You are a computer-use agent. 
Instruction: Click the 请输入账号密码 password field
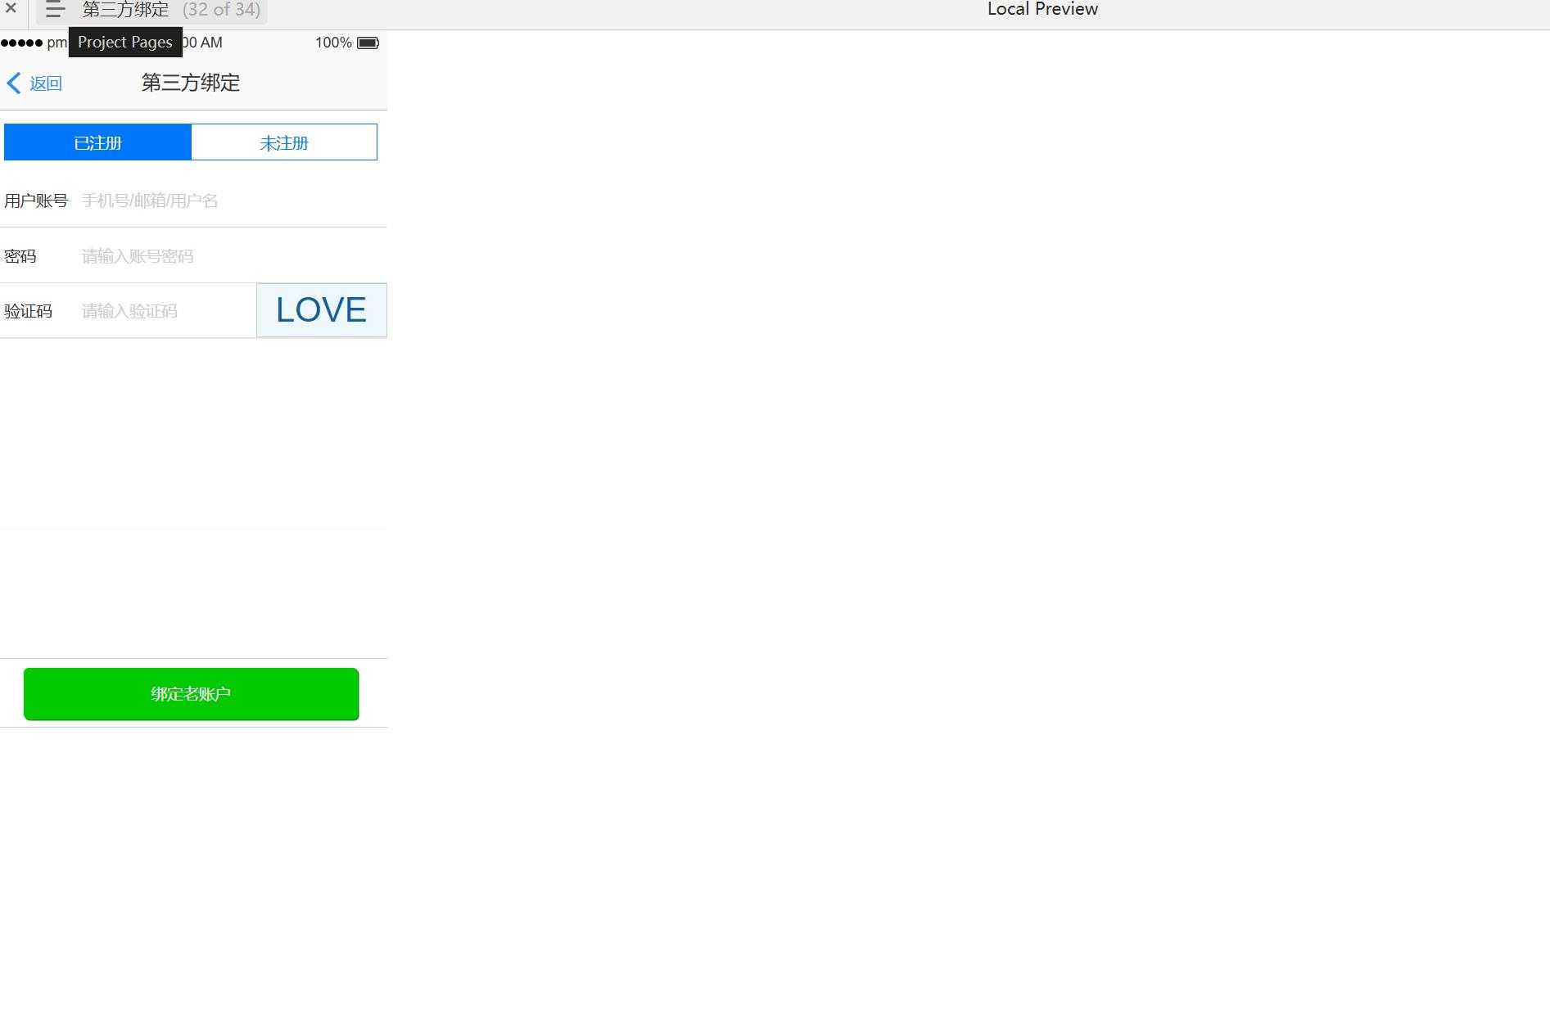tap(229, 256)
